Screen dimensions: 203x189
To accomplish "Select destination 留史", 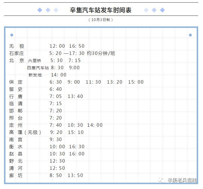I will (16, 89).
